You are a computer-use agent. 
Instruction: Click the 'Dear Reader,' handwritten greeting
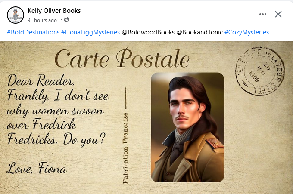[x=41, y=81]
